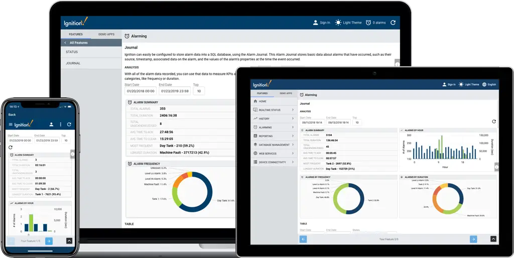The image size is (514, 258).
Task: Expand Database Management in the tablet sidebar
Action: 274,145
